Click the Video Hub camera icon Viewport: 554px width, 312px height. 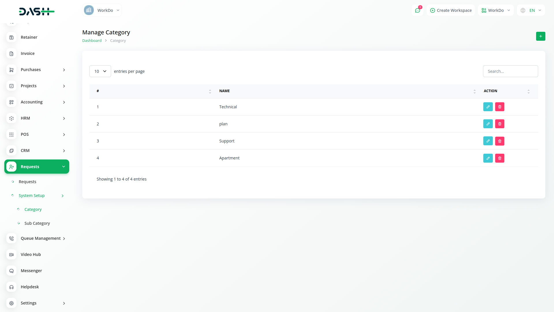(x=12, y=255)
